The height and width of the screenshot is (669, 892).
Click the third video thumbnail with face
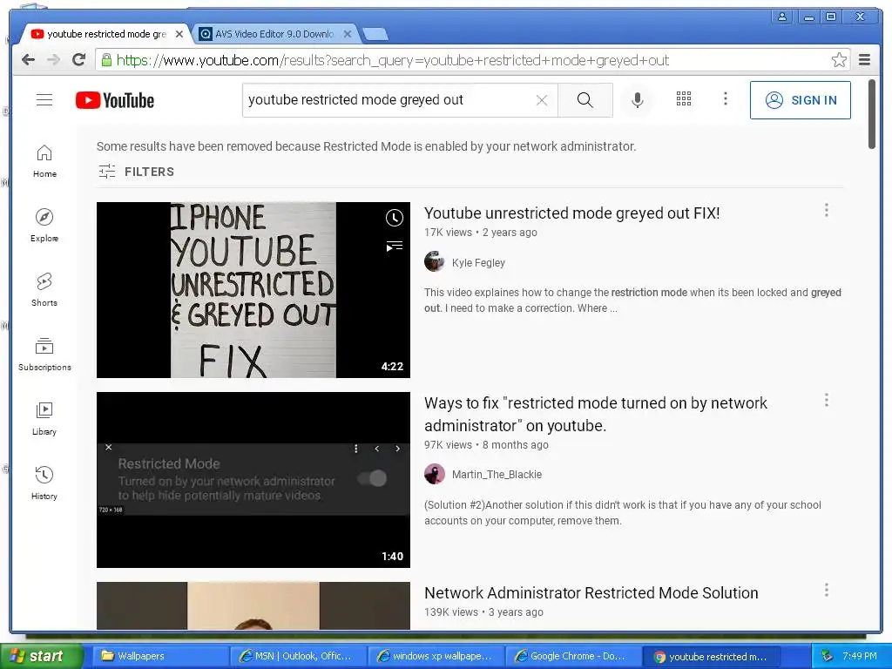(253, 605)
